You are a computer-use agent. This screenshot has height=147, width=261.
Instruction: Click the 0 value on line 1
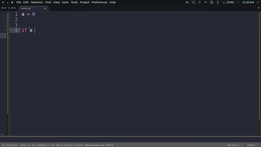[33, 14]
